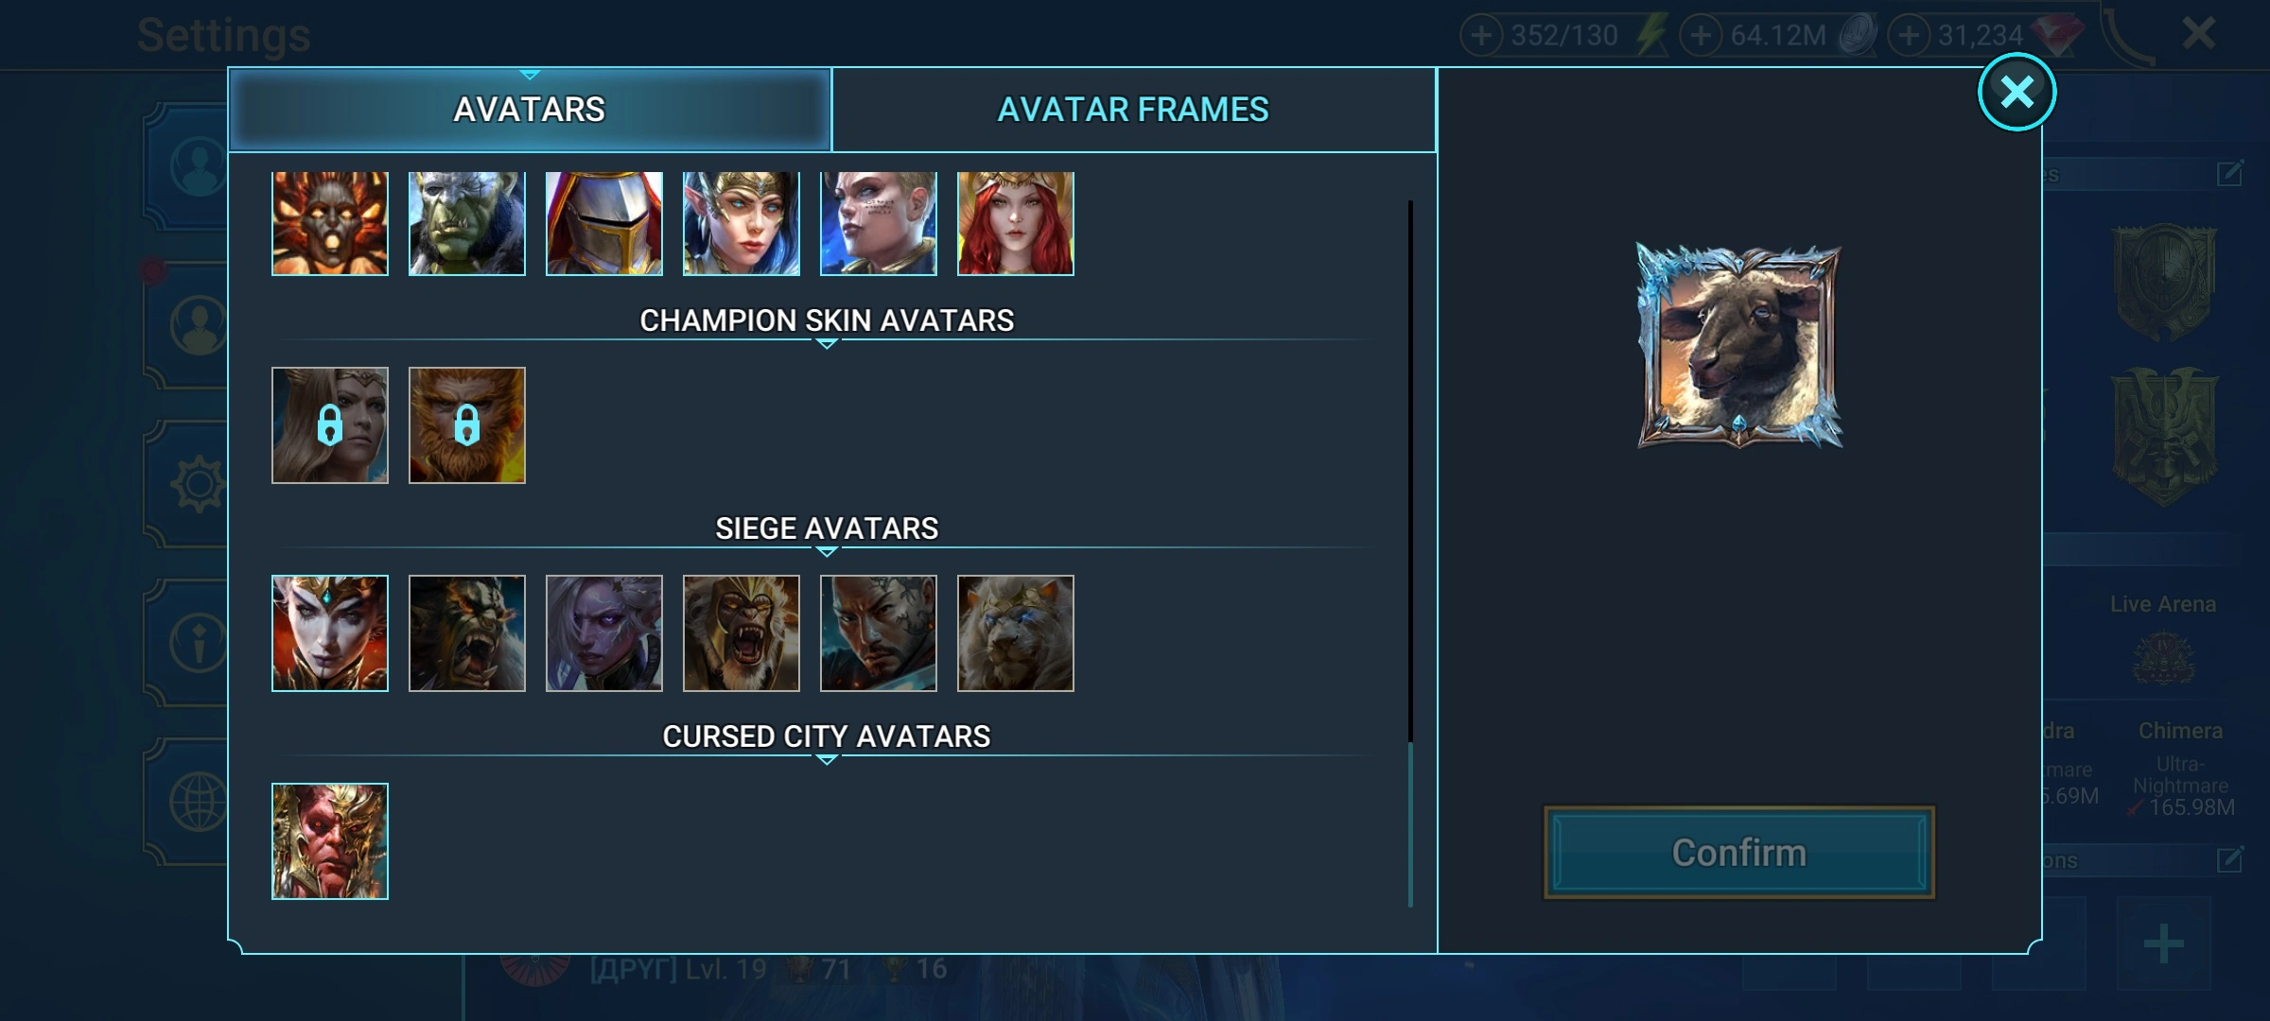Add more gems with plus icon

click(x=1909, y=36)
